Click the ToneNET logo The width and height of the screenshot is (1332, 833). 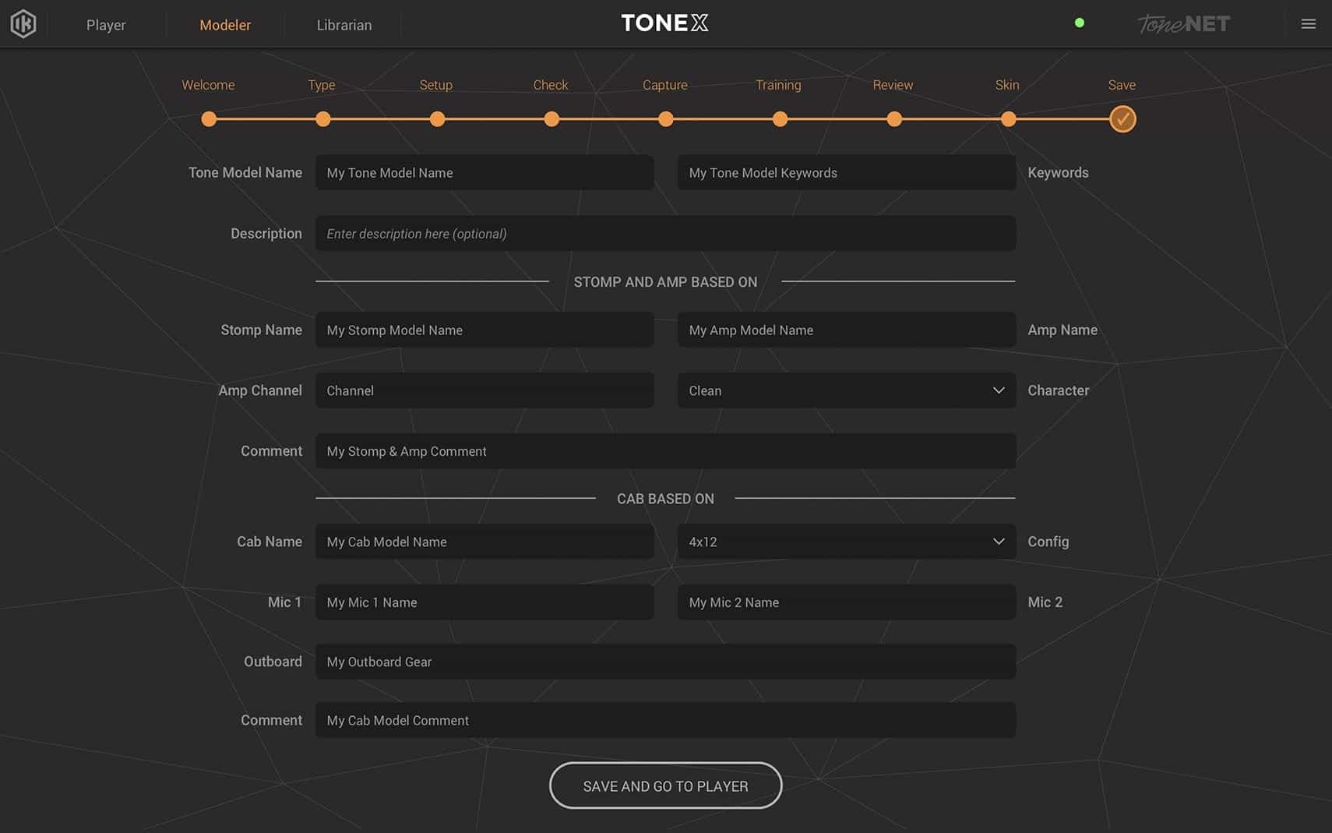1183,24
